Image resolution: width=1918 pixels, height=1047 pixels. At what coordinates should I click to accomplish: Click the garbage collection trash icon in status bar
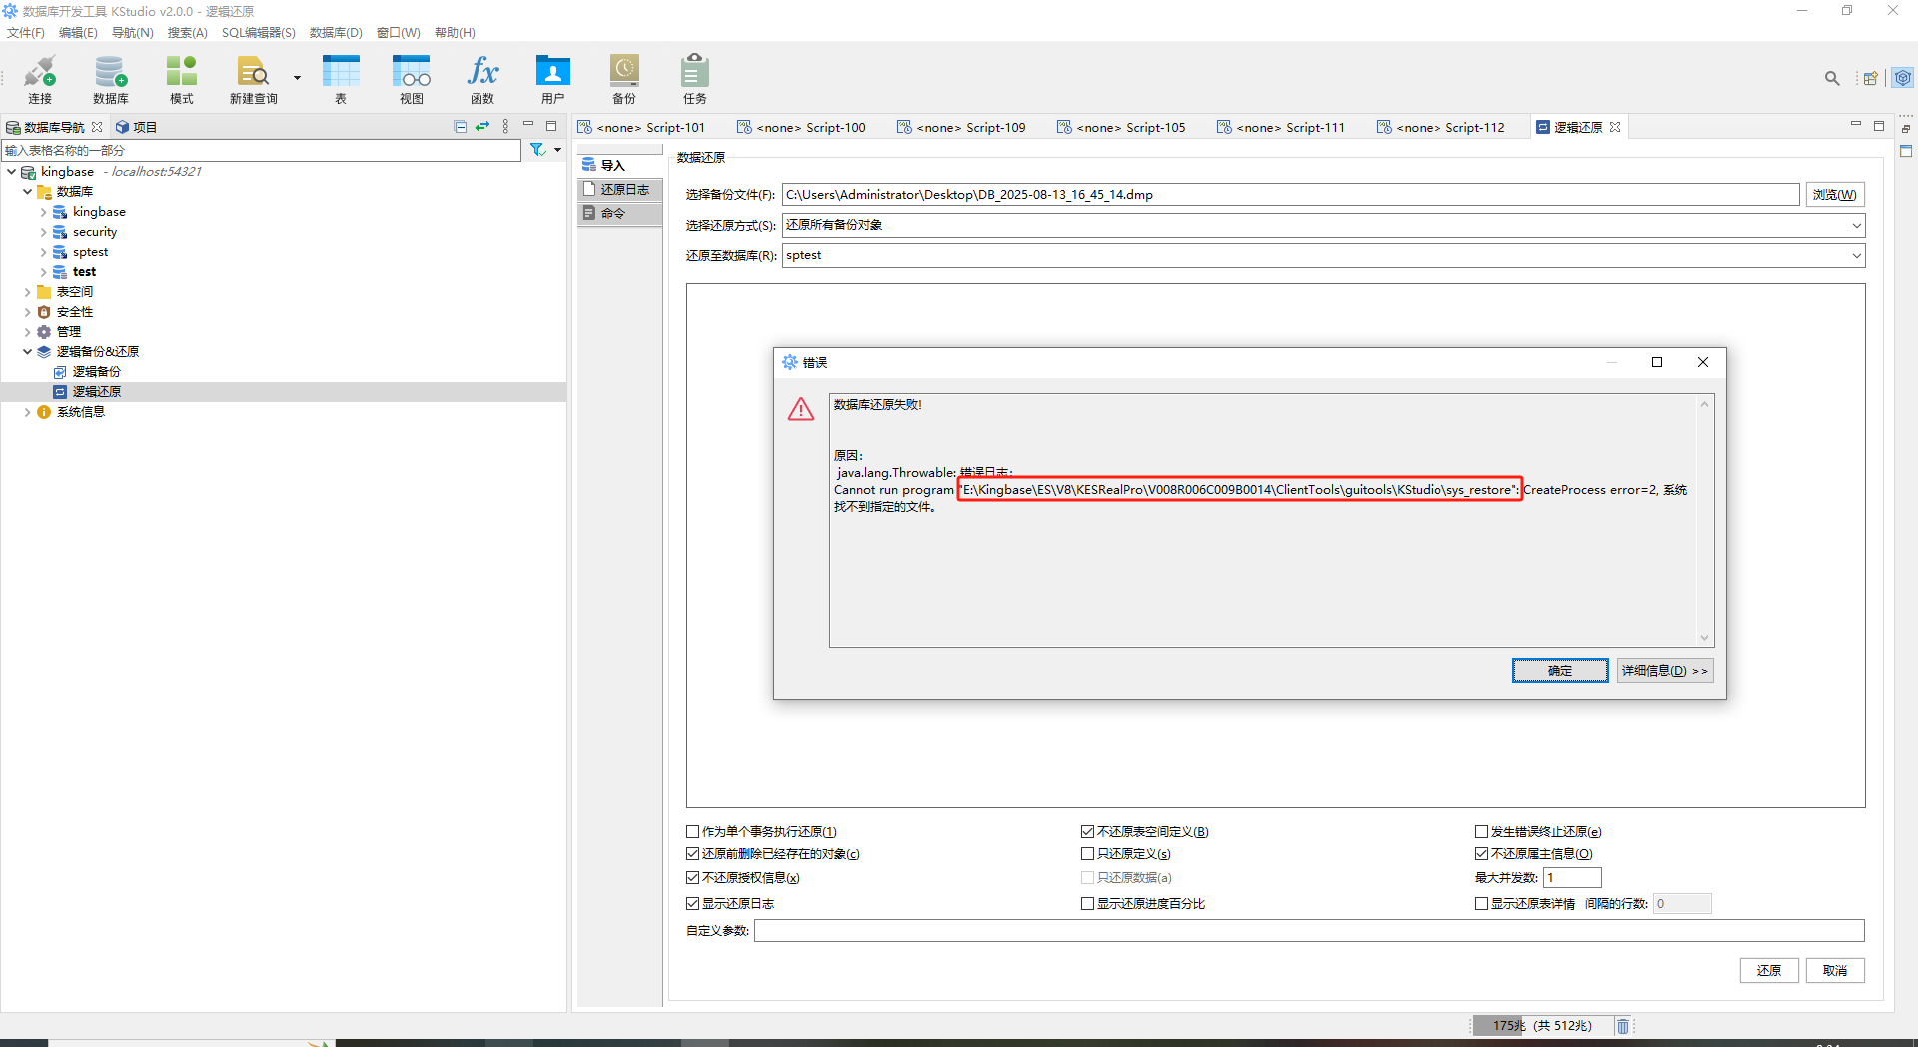1623,1026
